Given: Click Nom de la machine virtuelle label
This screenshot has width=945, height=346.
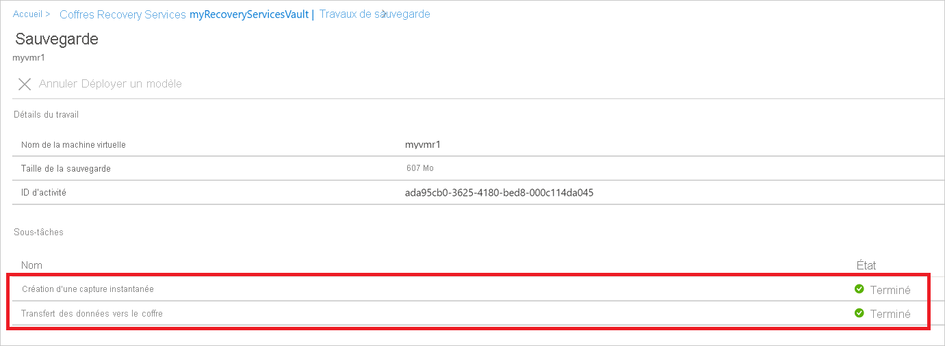Looking at the screenshot, I should pos(73,144).
